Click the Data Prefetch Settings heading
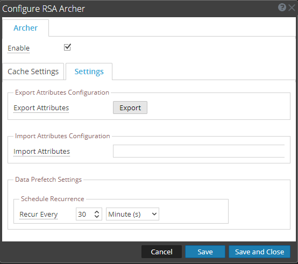Image resolution: width=298 pixels, height=264 pixels. tap(48, 180)
